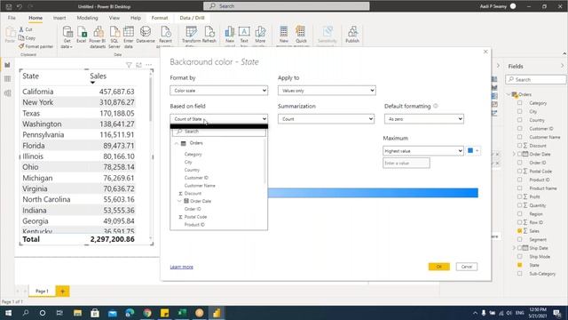Open Google Chrome from taskbar
The height and width of the screenshot is (320, 568).
tap(147, 313)
